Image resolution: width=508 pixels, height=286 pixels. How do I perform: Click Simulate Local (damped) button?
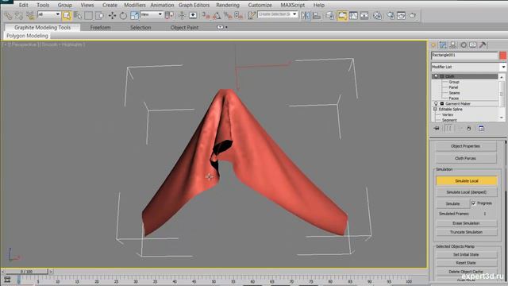click(x=467, y=192)
